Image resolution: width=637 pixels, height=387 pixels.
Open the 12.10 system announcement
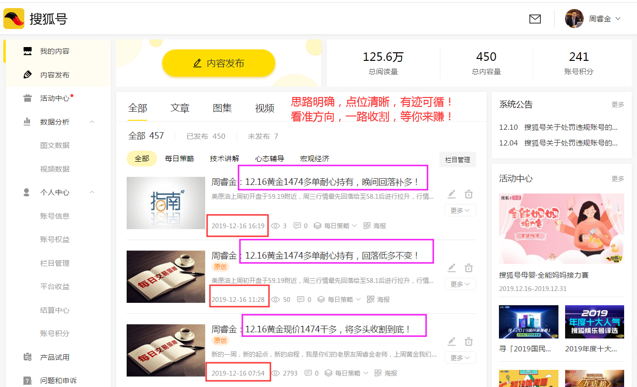pos(558,127)
